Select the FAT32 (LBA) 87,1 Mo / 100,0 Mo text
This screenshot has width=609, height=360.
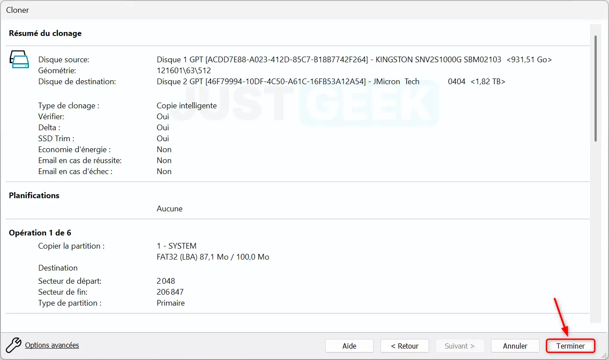click(x=213, y=257)
